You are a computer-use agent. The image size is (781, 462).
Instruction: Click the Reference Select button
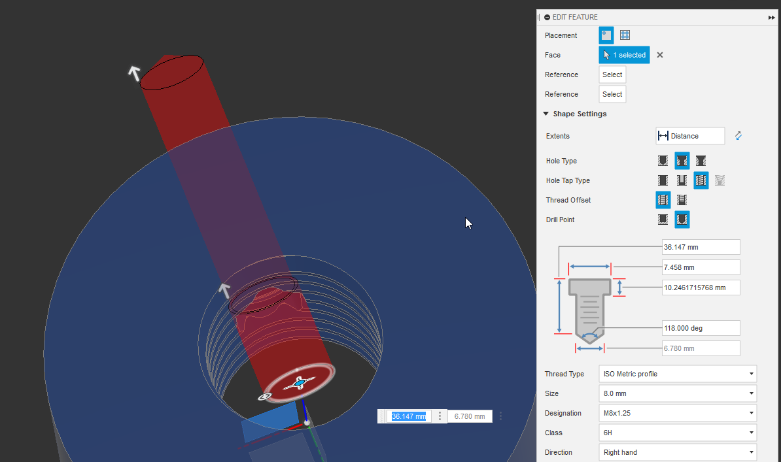pos(612,74)
